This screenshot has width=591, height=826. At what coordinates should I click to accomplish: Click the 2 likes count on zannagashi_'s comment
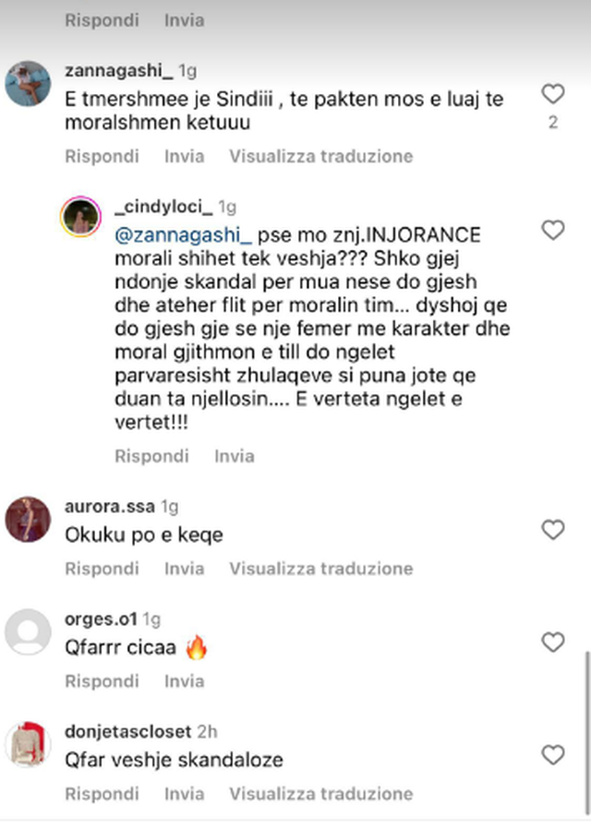553,124
